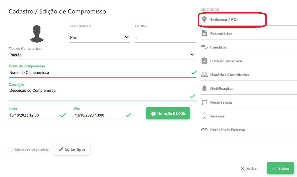This screenshot has width=297, height=177.
Task: Click the Duração 01:00h button
Action: 168,113
